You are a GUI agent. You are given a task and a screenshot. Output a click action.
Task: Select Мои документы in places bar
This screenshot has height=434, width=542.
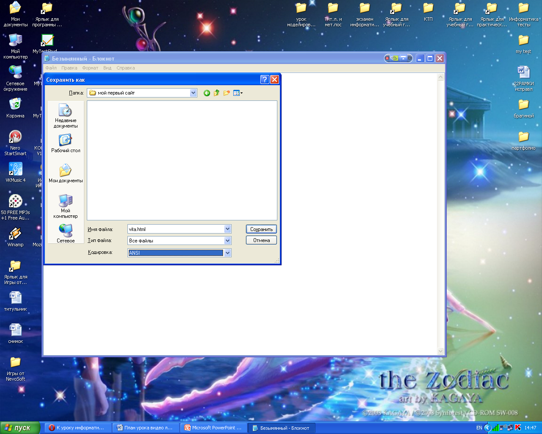click(x=66, y=174)
